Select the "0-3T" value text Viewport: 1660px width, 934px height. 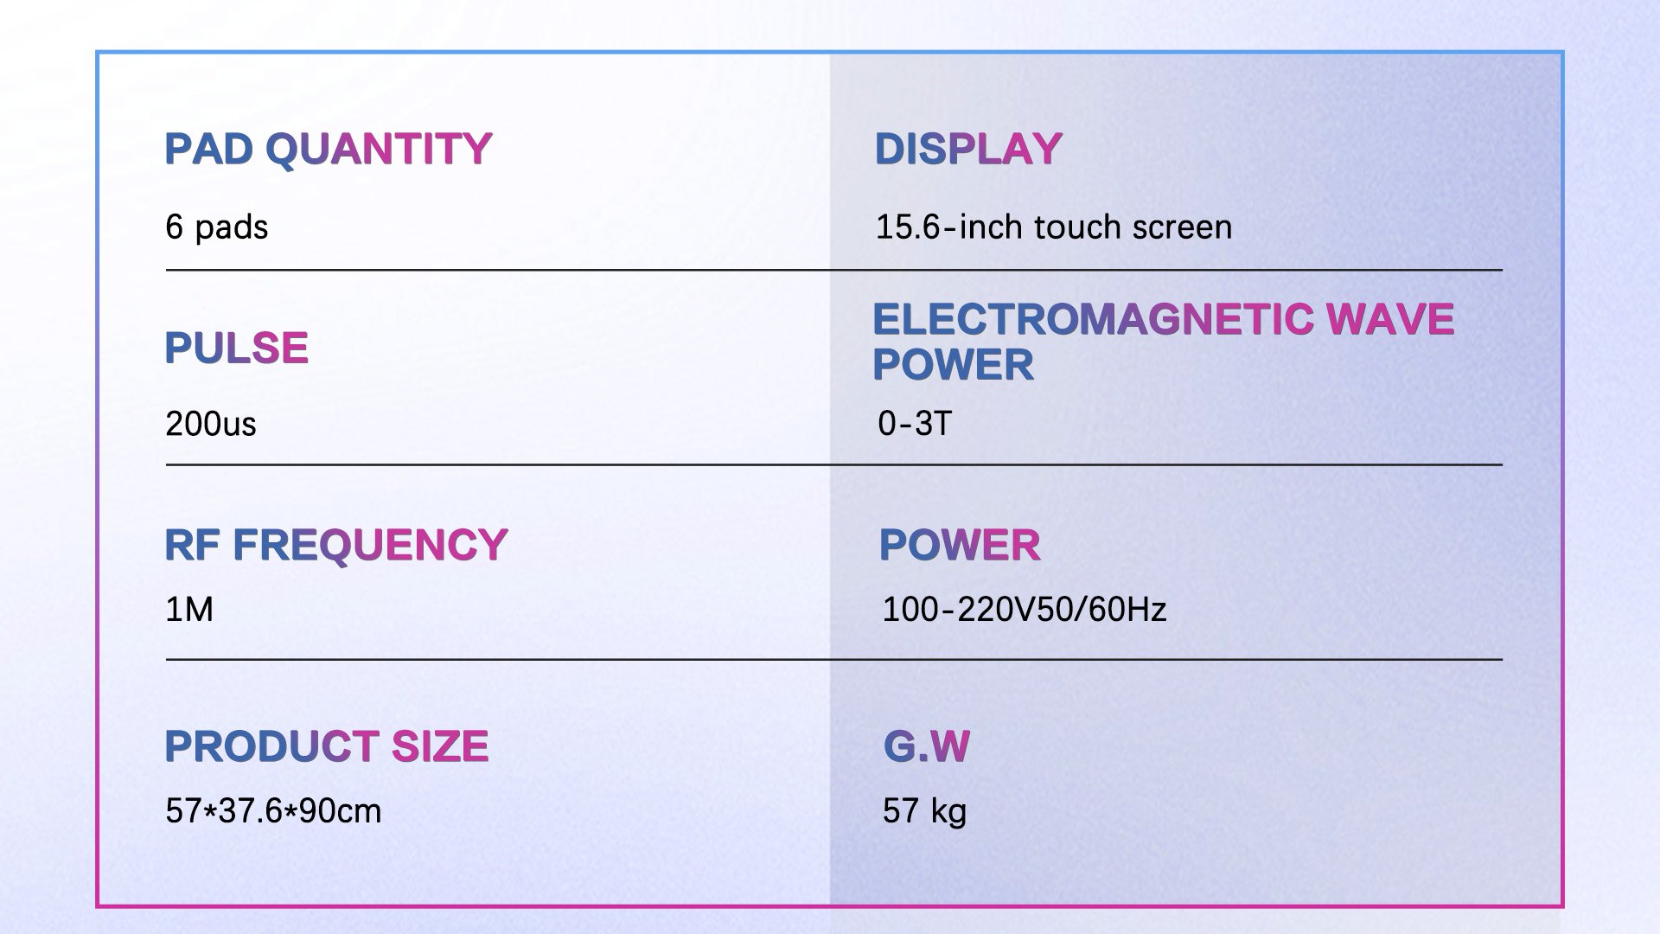(914, 424)
